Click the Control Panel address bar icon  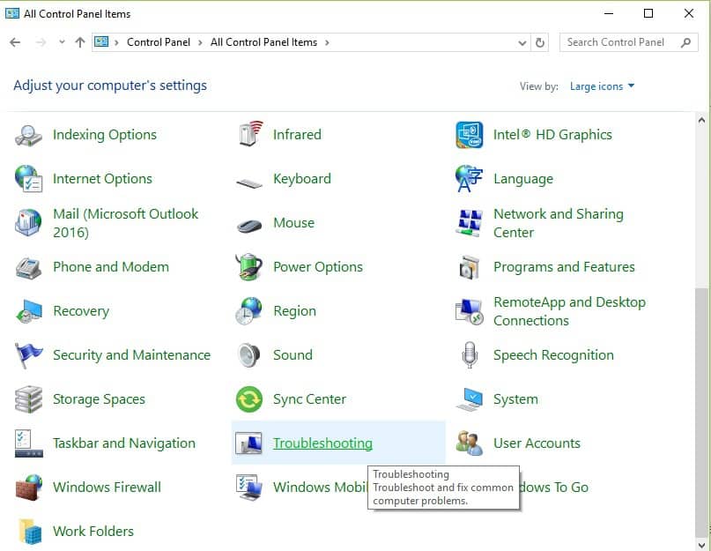coord(101,42)
